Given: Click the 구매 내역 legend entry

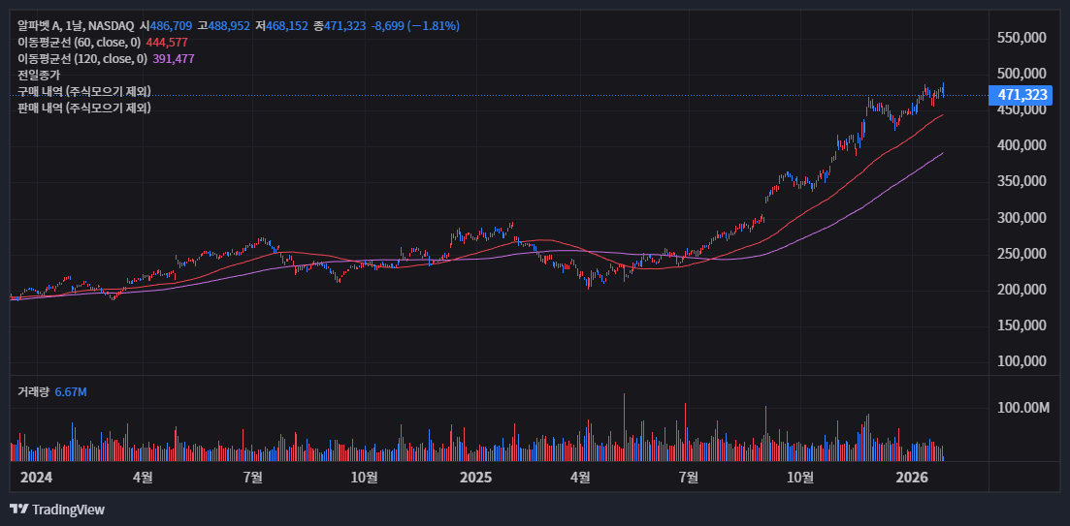Looking at the screenshot, I should pos(84,92).
